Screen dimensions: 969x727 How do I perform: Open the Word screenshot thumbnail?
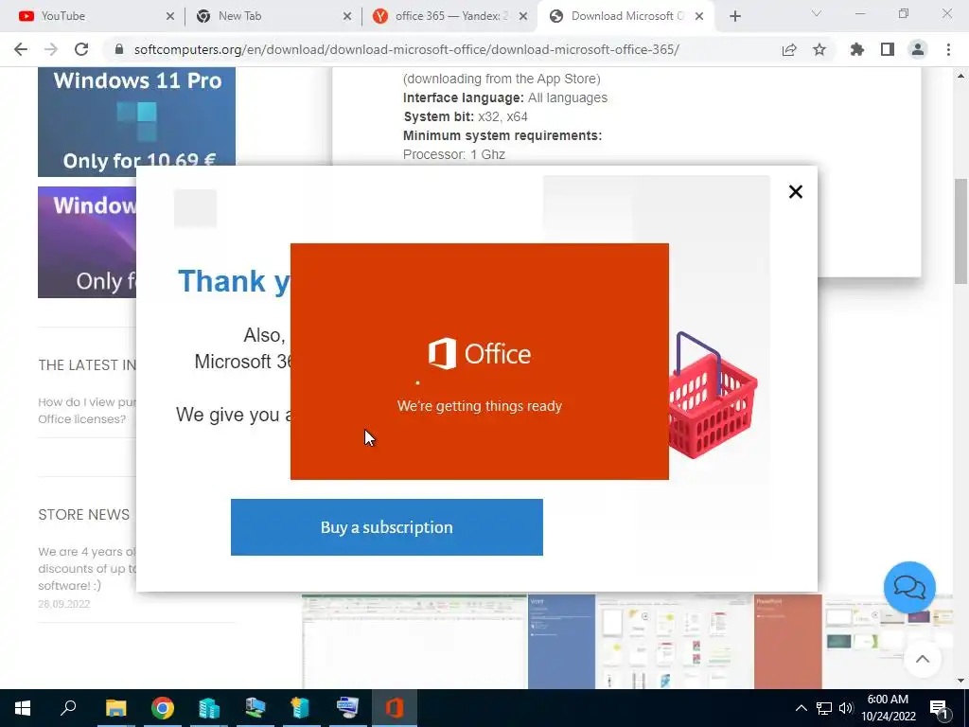point(641,642)
